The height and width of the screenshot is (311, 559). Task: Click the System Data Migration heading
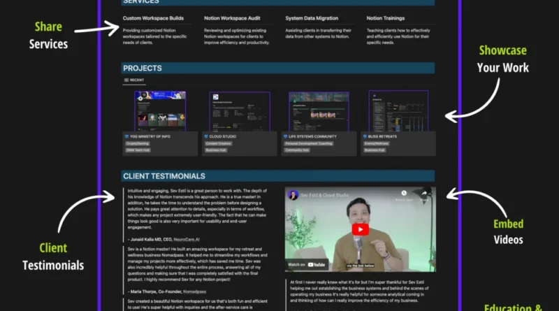[x=312, y=18]
